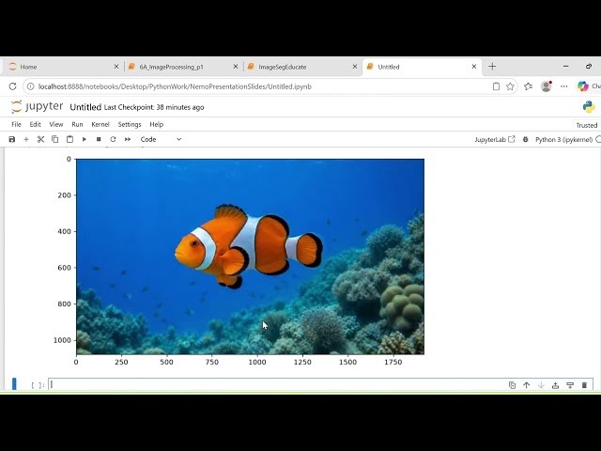Insert a cell above icon

[555, 385]
